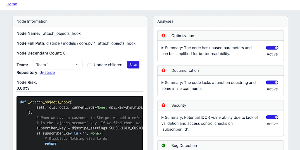
Task: Click the red alert icon beside Optimization
Action: coord(163,36)
